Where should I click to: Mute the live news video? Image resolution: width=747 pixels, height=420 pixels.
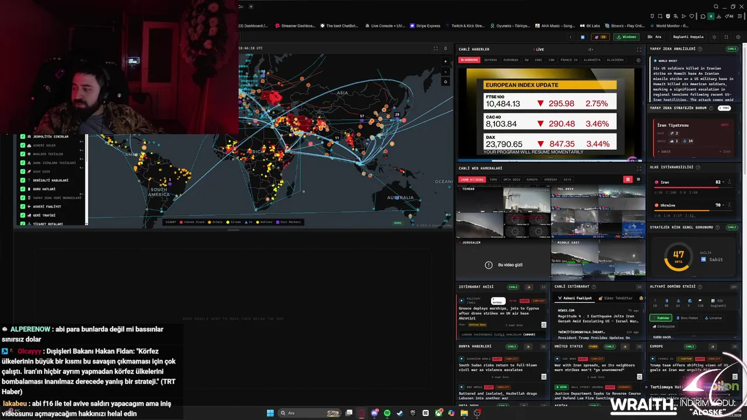point(591,50)
